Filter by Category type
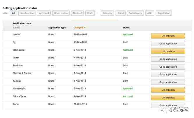The image size is (194, 118). (x=107, y=13)
